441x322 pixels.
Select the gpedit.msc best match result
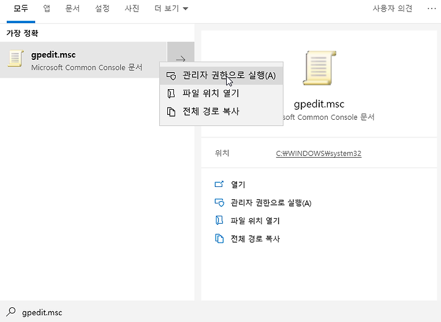coord(83,60)
